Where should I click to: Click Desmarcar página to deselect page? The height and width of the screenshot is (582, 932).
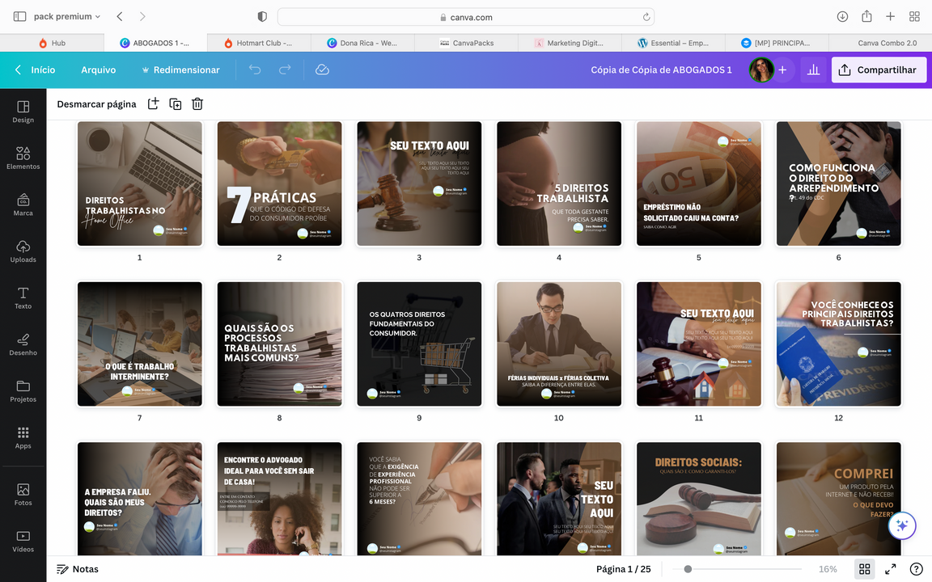click(96, 104)
